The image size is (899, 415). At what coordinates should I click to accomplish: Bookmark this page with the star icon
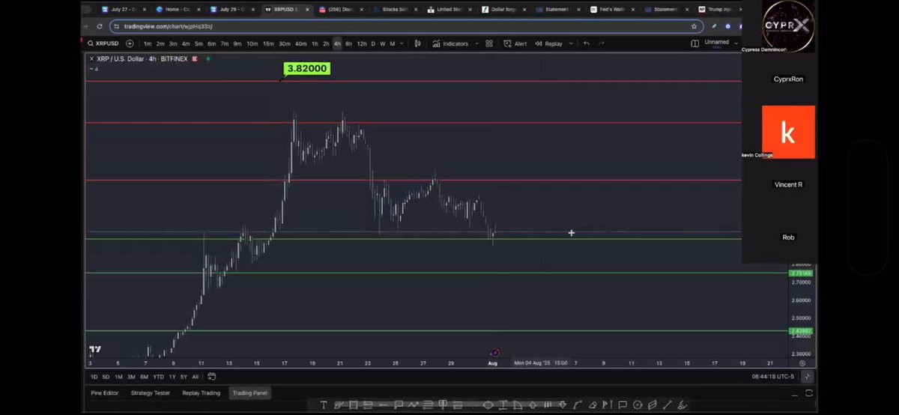(694, 26)
